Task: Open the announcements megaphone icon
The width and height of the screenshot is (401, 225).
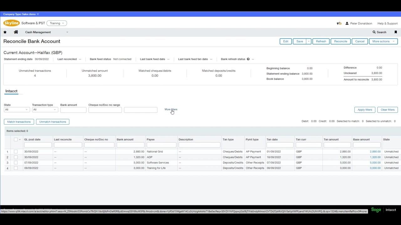Action: pyautogui.click(x=339, y=23)
